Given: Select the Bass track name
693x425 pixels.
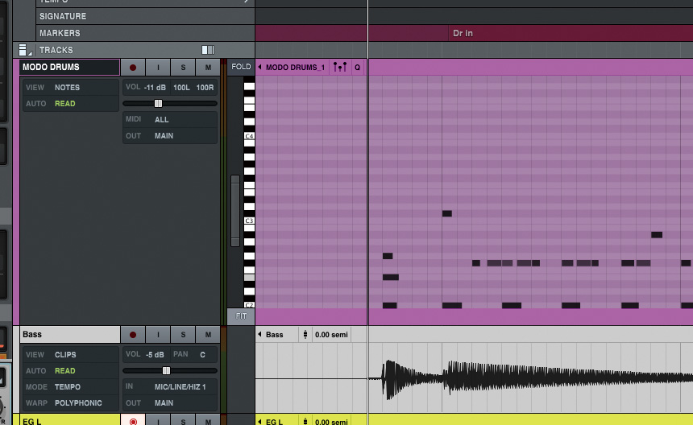Looking at the screenshot, I should click(70, 335).
